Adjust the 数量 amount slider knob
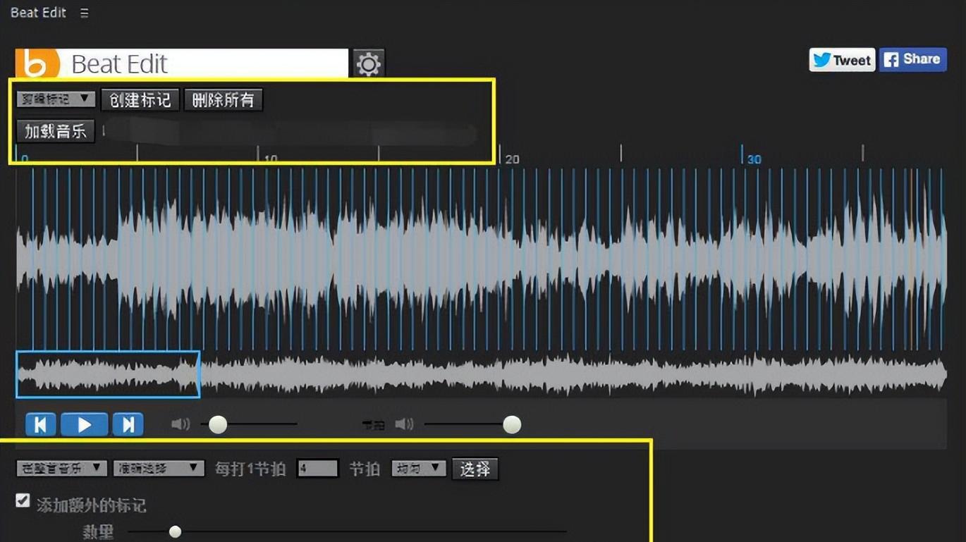The height and width of the screenshot is (542, 966). point(175,531)
